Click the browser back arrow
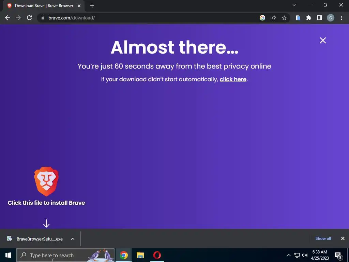The height and width of the screenshot is (262, 349). (7, 18)
